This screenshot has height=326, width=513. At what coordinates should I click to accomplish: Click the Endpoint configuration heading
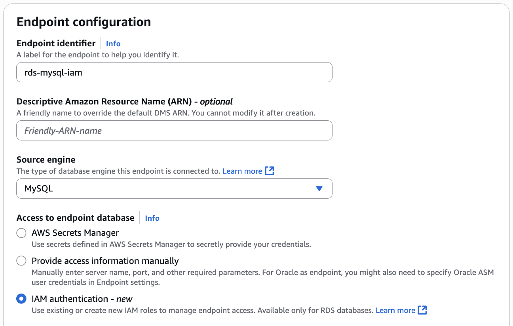(x=84, y=22)
